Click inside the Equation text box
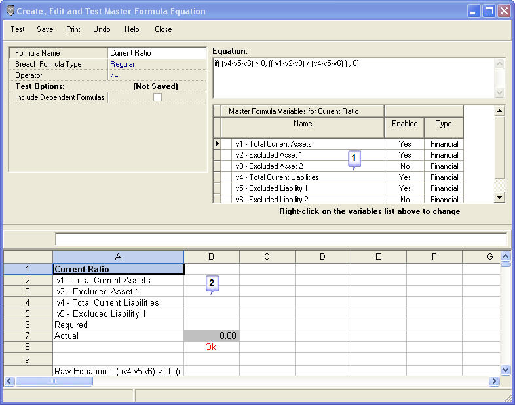 [353, 78]
